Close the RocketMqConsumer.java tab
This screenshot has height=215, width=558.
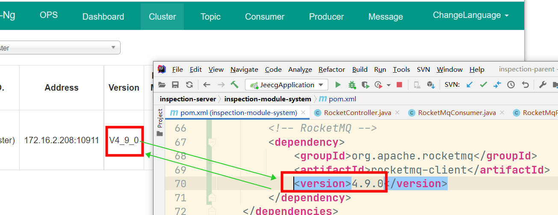click(502, 113)
